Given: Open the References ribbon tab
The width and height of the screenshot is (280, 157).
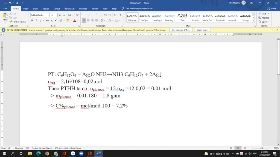Looking at the screenshot, I should [x=69, y=9].
